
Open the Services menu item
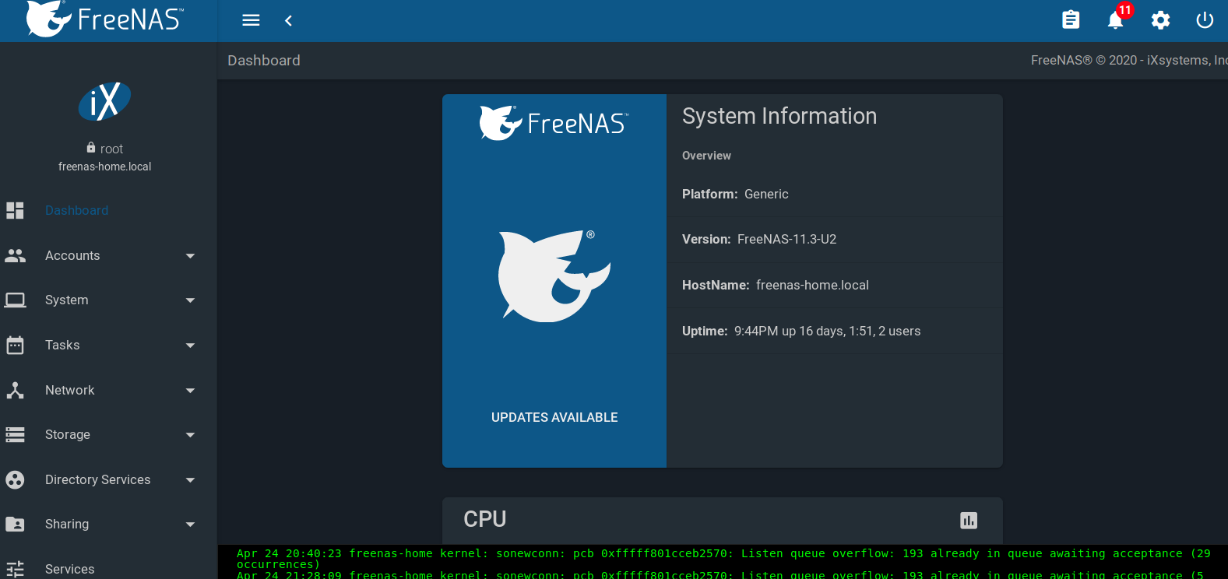coord(69,569)
